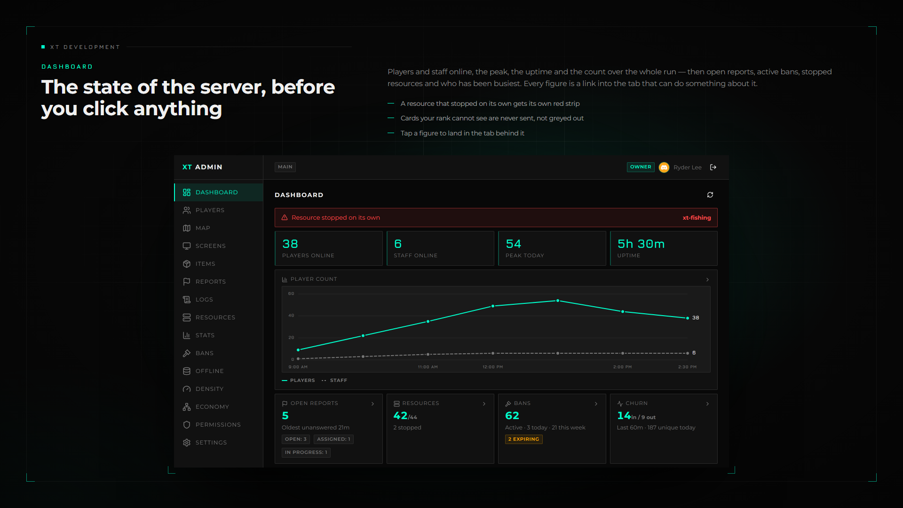The width and height of the screenshot is (903, 508).
Task: Click the Map icon in sidebar
Action: coord(187,228)
